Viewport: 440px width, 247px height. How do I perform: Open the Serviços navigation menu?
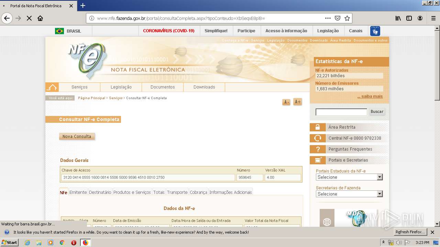click(x=79, y=87)
